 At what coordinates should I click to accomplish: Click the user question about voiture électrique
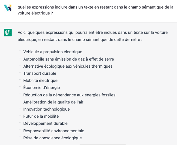pos(95,10)
